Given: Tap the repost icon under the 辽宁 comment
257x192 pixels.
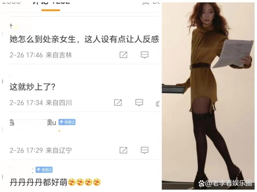Looking at the screenshot, I should [x=123, y=150].
